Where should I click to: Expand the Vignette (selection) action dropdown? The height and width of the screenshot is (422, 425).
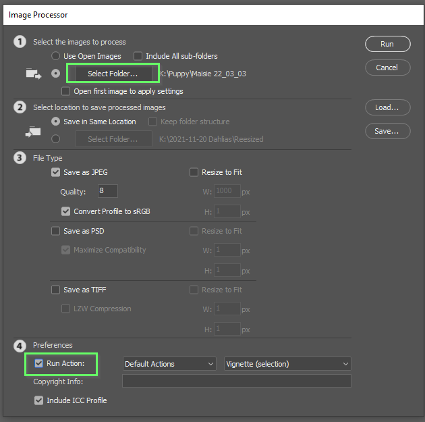pos(287,364)
